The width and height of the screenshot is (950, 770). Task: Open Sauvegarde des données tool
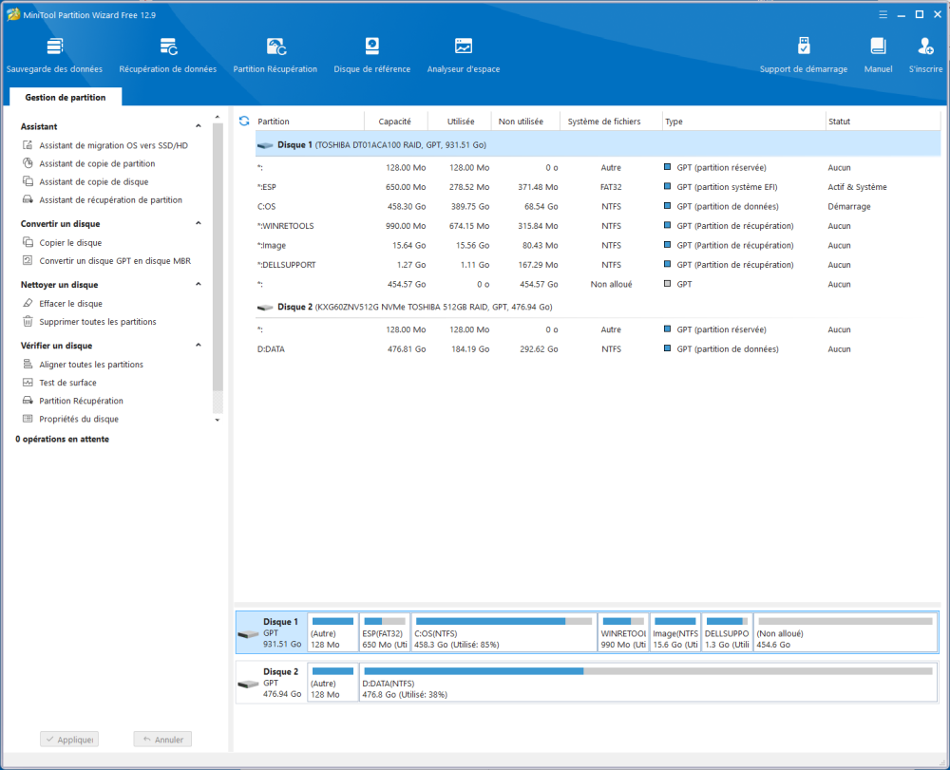point(53,55)
